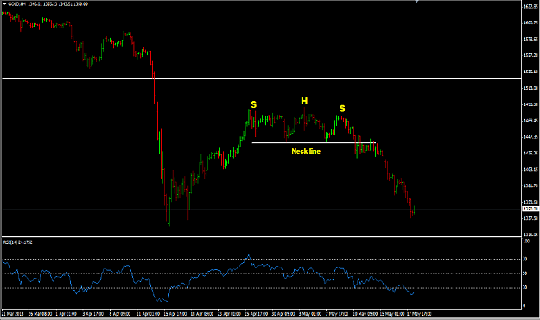Click the RSI scale value 30
The width and height of the screenshot is (540, 320).
point(525,287)
